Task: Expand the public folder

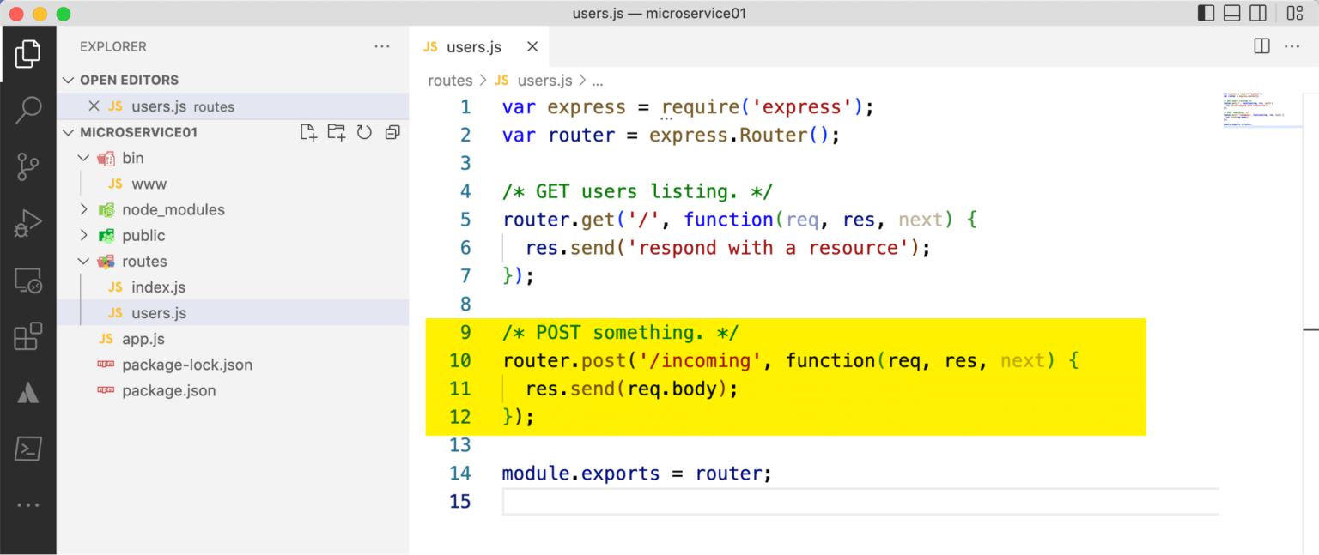Action: [143, 235]
